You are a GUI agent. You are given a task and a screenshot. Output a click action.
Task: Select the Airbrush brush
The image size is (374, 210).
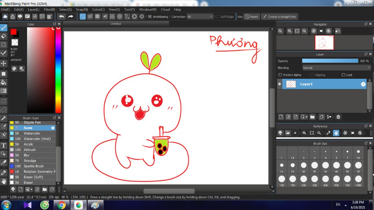tap(33, 150)
